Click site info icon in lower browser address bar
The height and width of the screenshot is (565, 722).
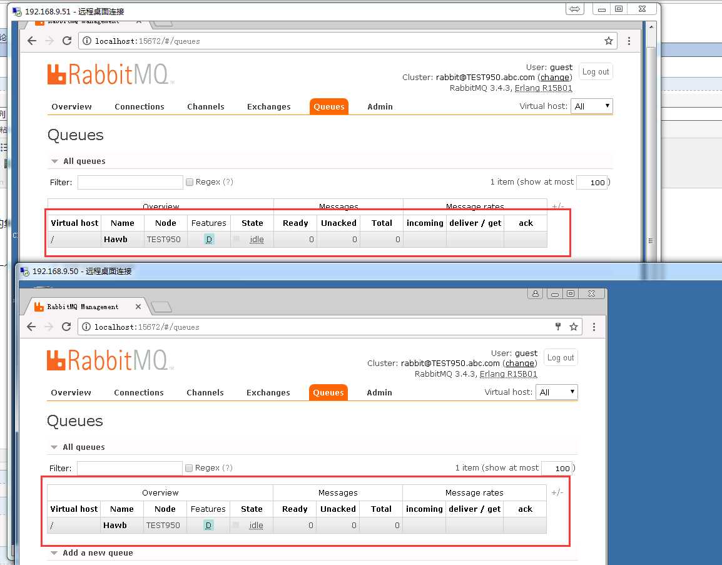(86, 327)
